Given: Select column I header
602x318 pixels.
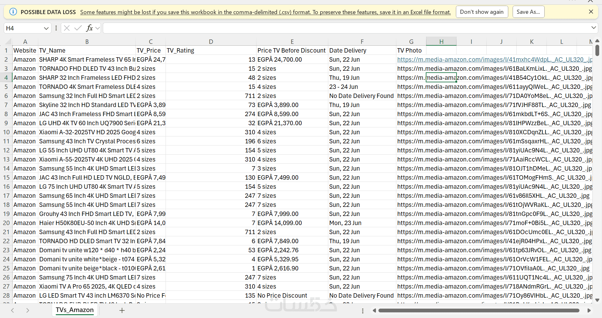Looking at the screenshot, I should click(471, 42).
